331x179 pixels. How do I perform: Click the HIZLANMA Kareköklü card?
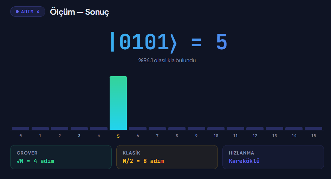(273, 157)
